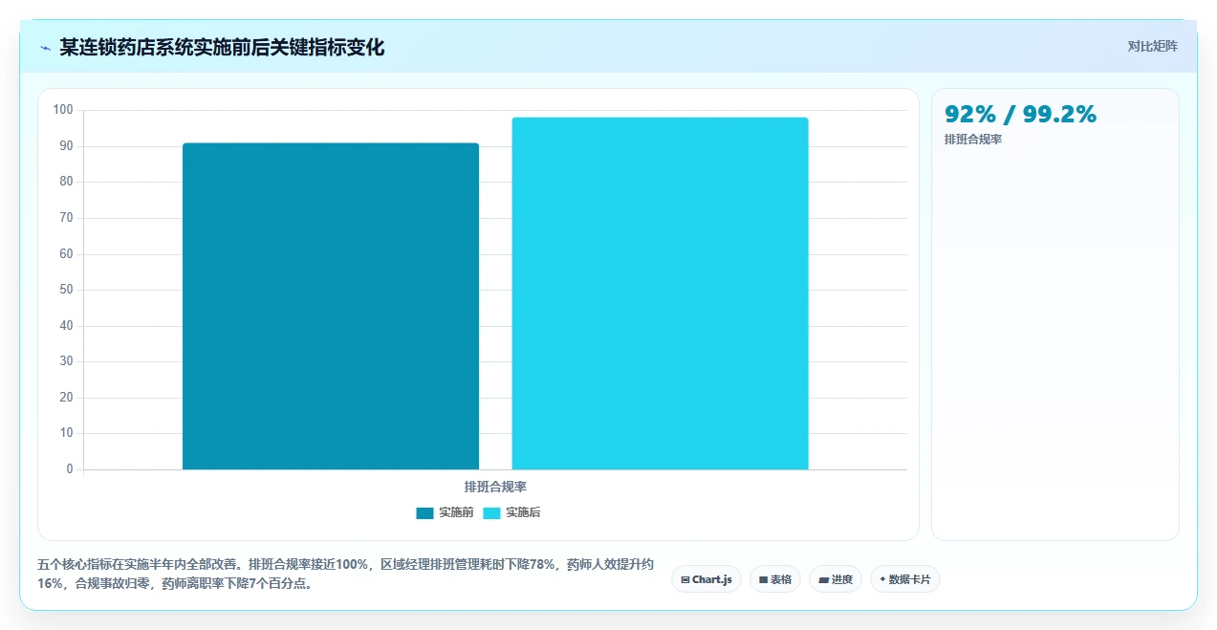Select the Chart.js tag pill
This screenshot has height=630, width=1217.
[x=706, y=579]
